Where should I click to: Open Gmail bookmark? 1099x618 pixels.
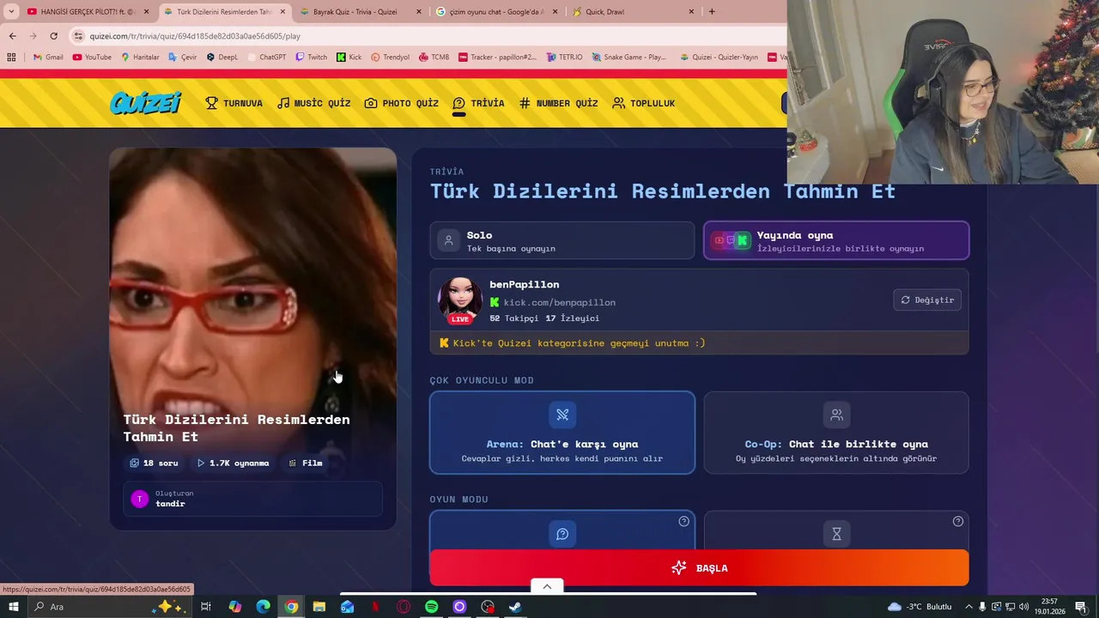(x=47, y=58)
